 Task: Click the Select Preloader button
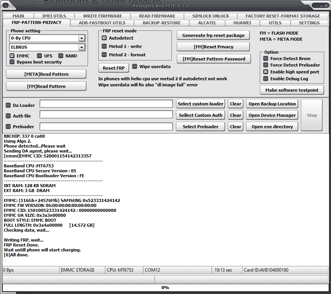coord(200,127)
